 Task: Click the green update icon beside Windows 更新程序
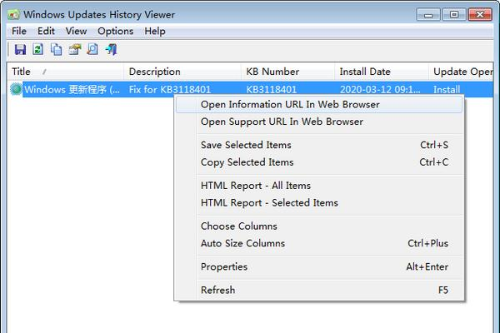[16, 89]
